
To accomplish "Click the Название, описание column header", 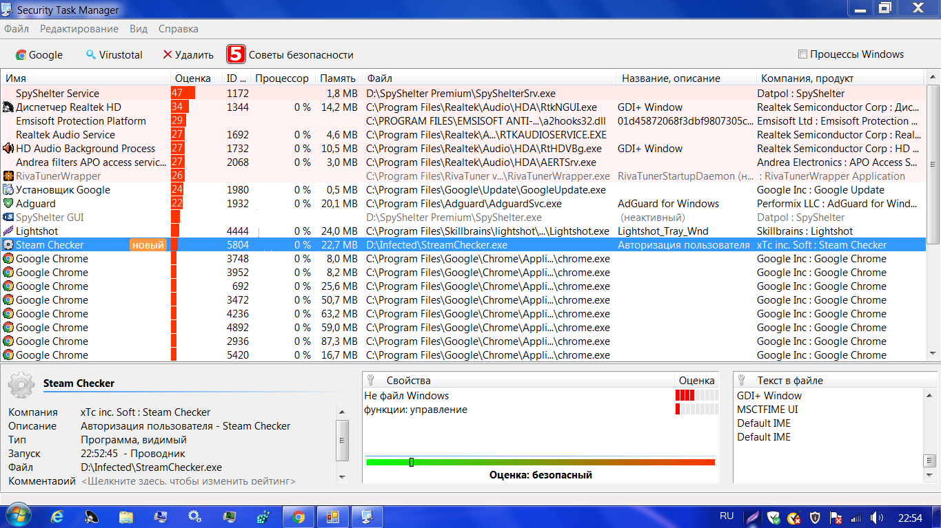I will point(687,78).
